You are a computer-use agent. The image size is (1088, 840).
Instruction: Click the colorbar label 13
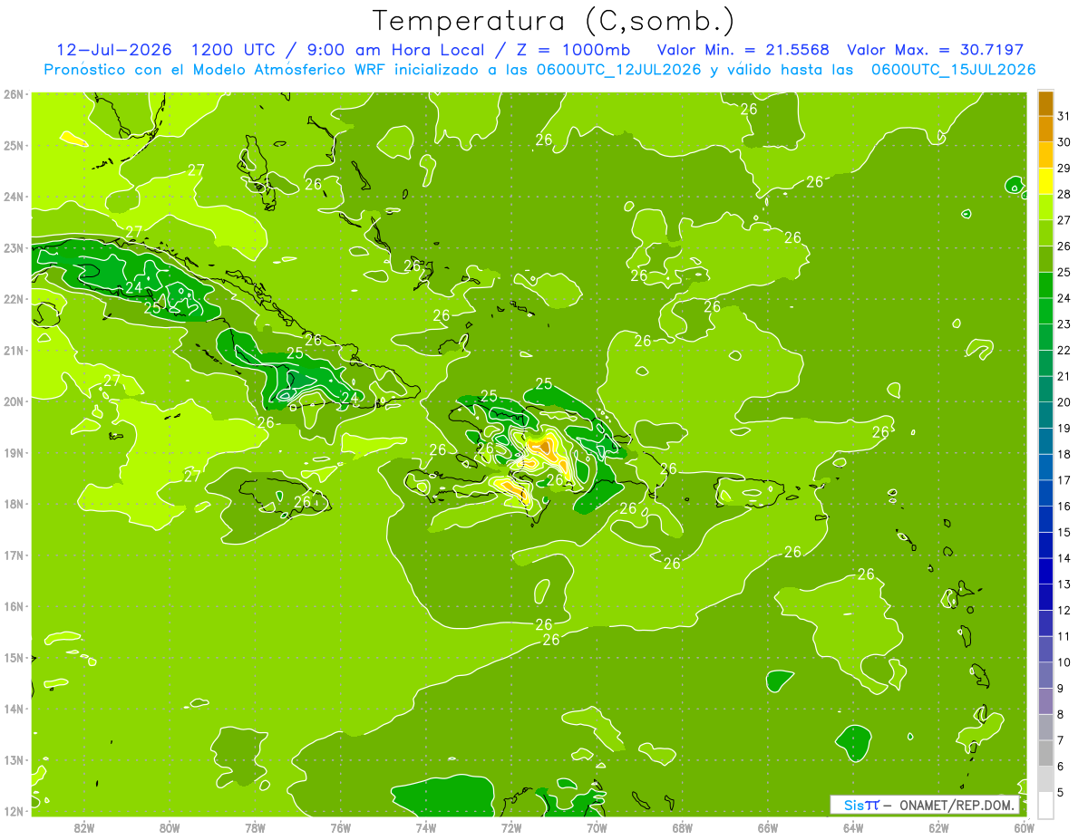click(x=1064, y=584)
